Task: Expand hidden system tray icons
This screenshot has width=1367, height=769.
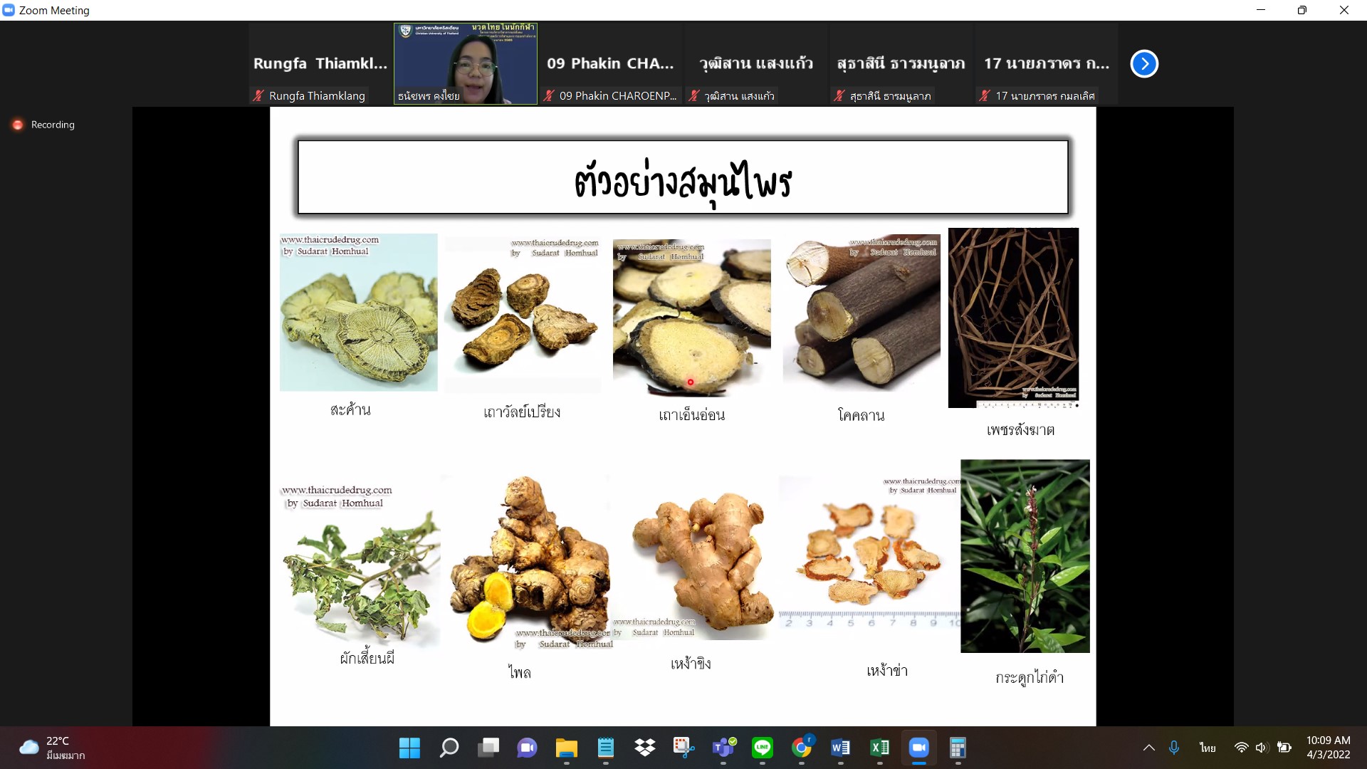Action: 1148,748
